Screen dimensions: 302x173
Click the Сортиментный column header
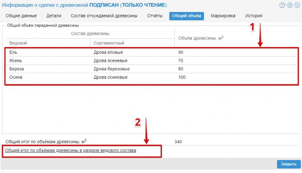[109, 43]
